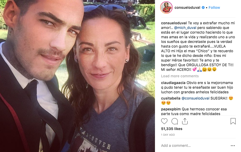This screenshot has height=152, width=241.
Task: Save the post with the bookmark icon
Action: point(233,121)
